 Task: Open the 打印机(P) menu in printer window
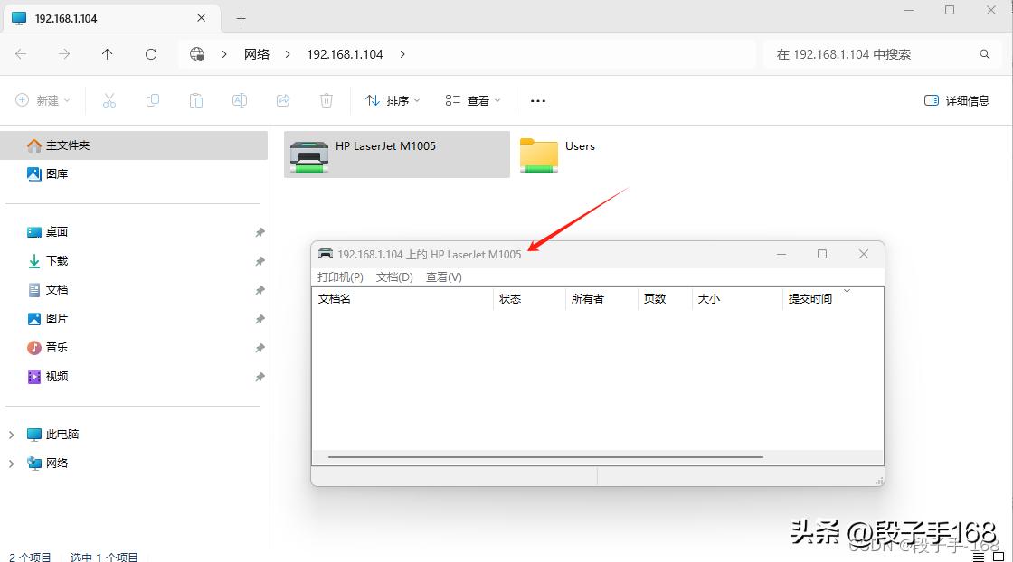(339, 277)
